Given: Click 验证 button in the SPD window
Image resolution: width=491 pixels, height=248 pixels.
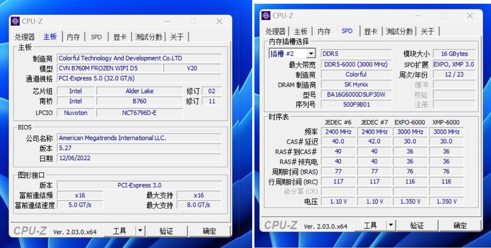Looking at the screenshot, I should pos(417,225).
